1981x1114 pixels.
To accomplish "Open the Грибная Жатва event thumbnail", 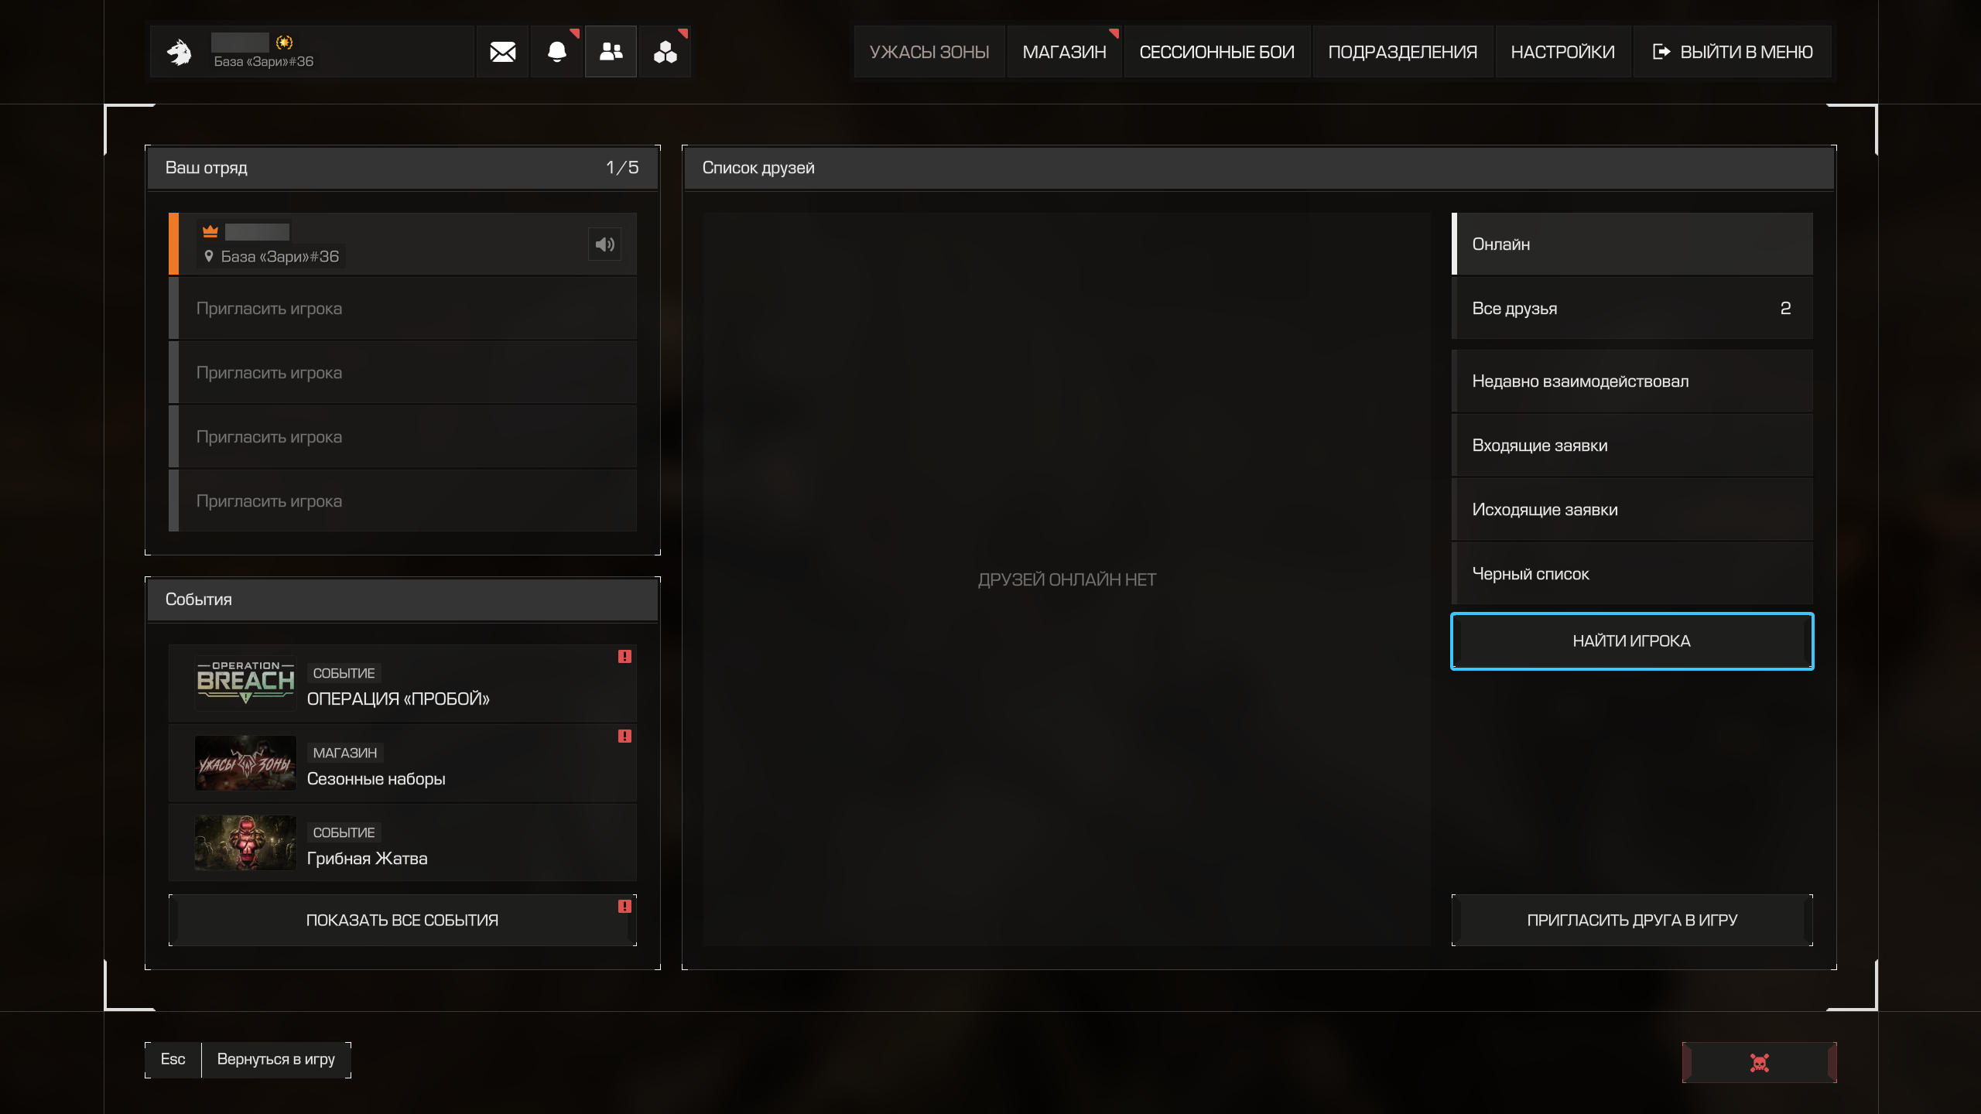I will [245, 843].
